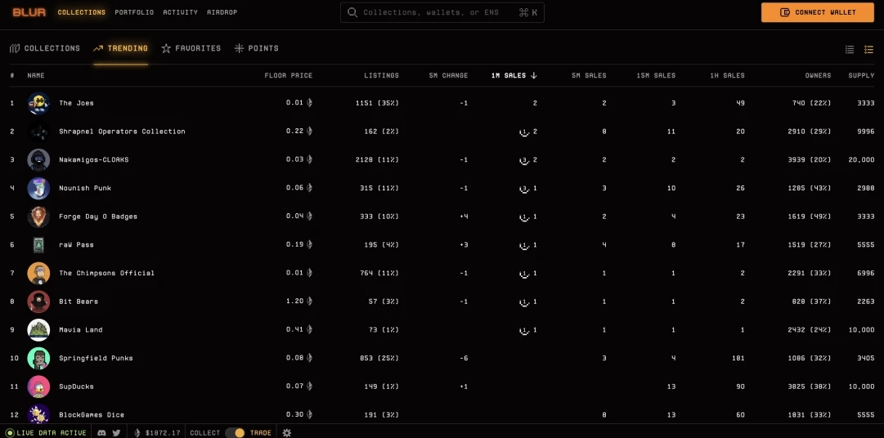Open the Discord icon in footer
This screenshot has height=438, width=884.
coord(102,432)
